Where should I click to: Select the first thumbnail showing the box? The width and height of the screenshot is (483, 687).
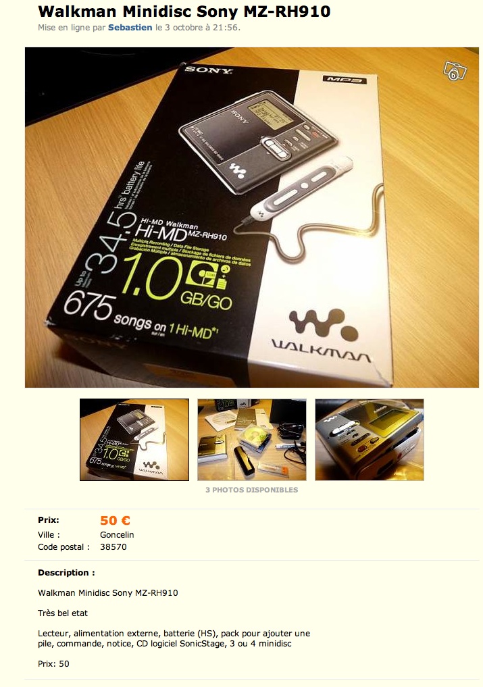pyautogui.click(x=134, y=440)
